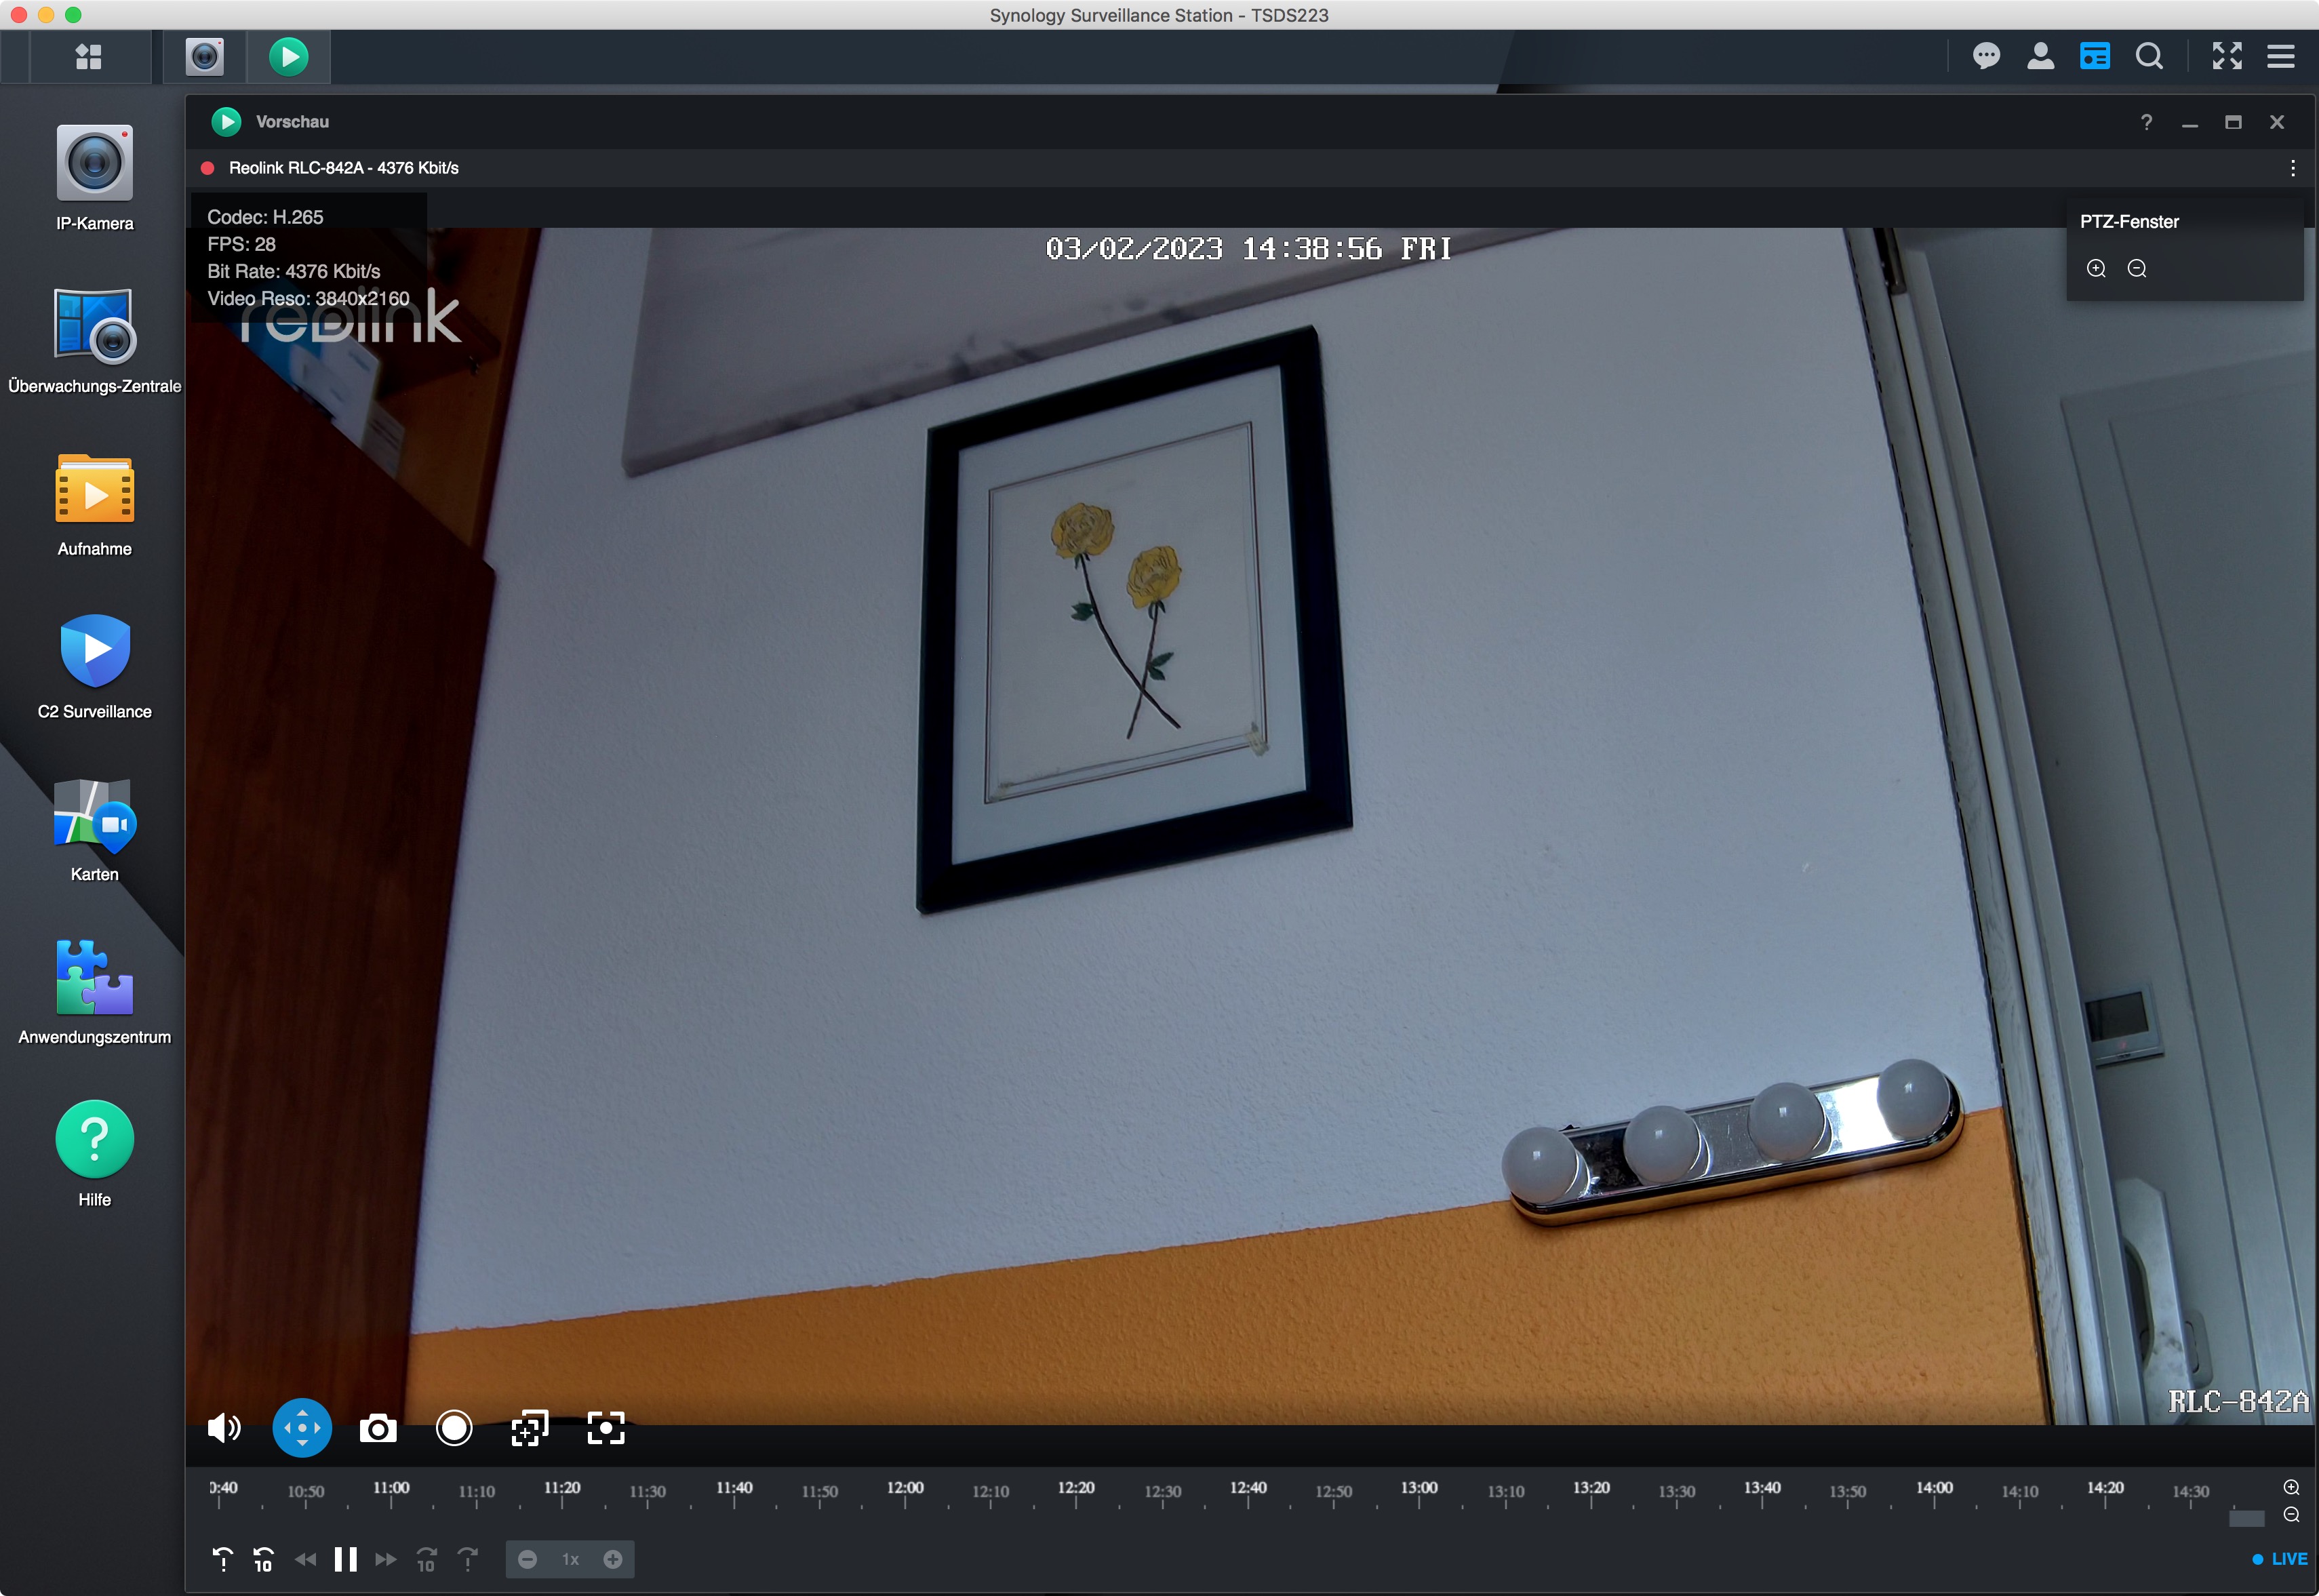
Task: Click the PTZ zoom-in magnifier icon
Action: tap(2096, 268)
